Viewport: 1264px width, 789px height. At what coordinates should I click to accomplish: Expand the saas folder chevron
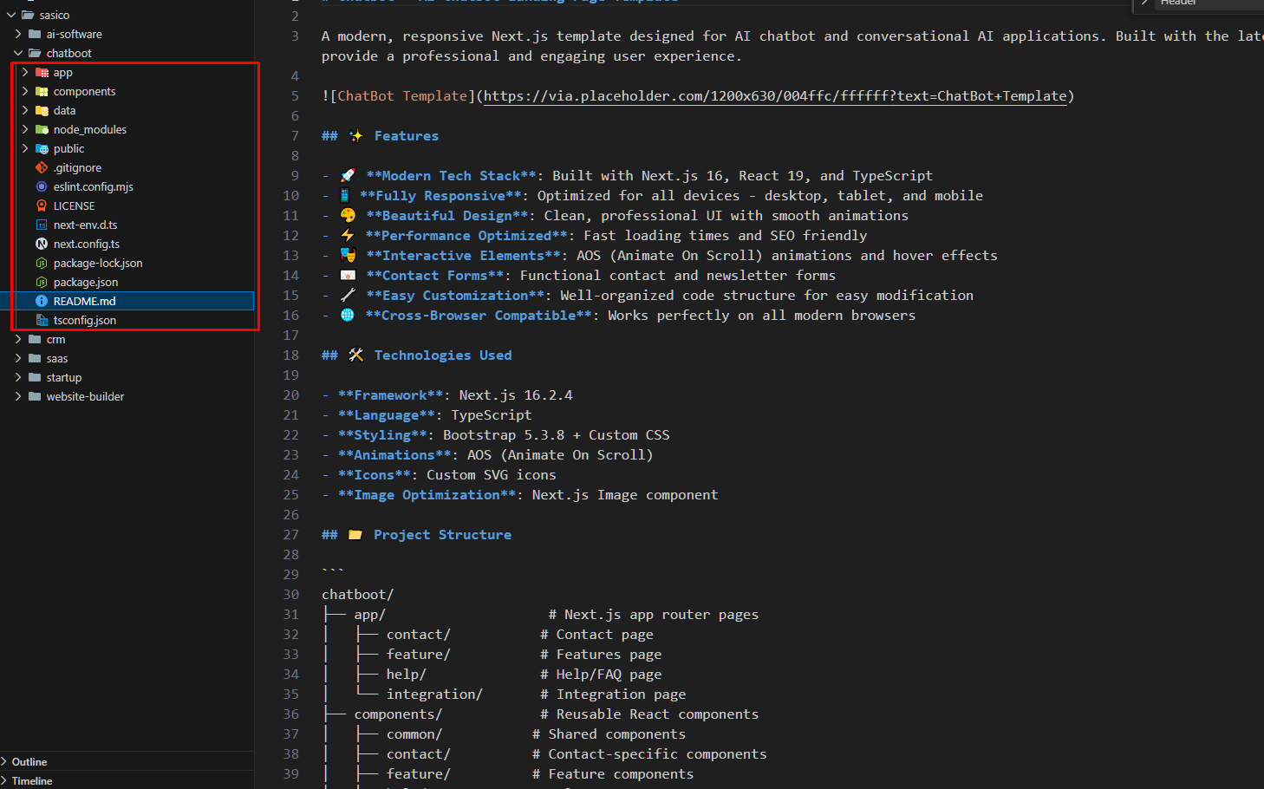[x=18, y=359]
